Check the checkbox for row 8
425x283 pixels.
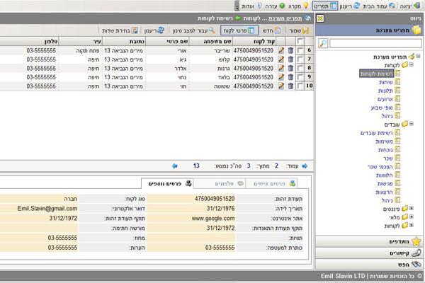(x=300, y=68)
